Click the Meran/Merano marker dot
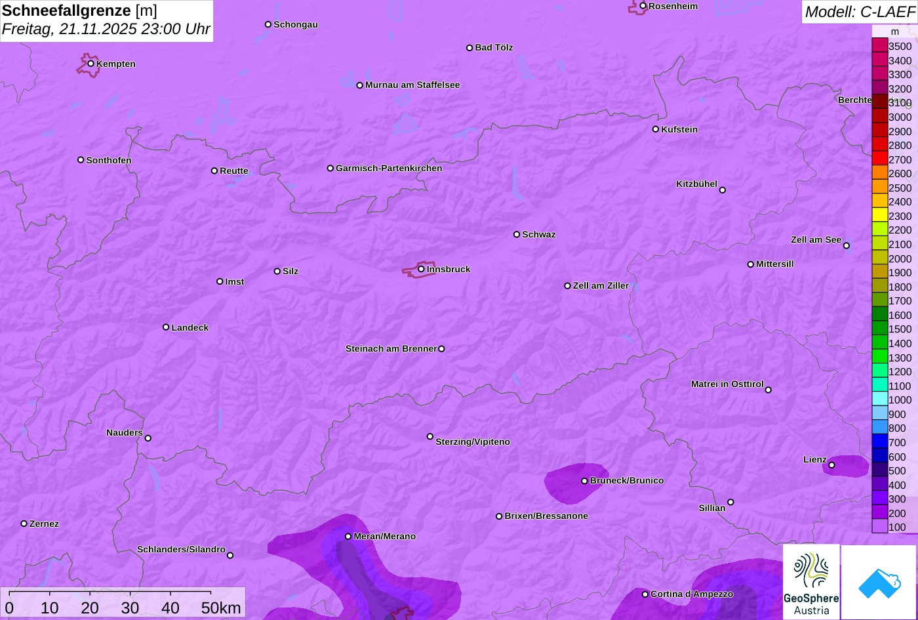918x620 pixels. pyautogui.click(x=348, y=536)
